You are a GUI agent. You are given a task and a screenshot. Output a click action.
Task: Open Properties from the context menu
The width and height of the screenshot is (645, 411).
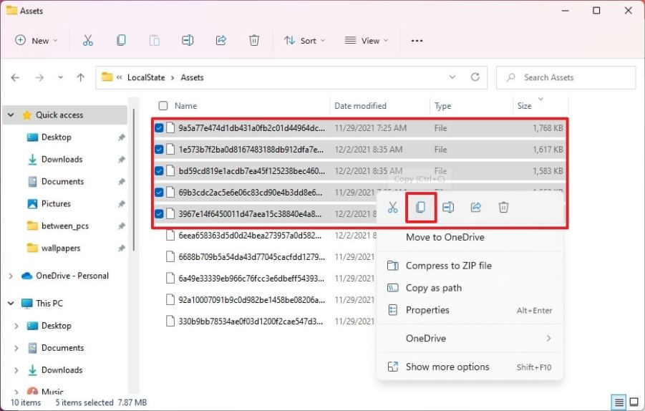470,310
